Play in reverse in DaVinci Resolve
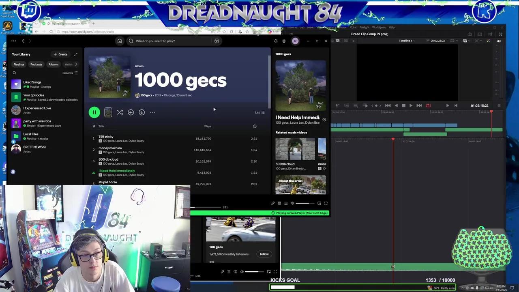The image size is (519, 292). [396, 105]
